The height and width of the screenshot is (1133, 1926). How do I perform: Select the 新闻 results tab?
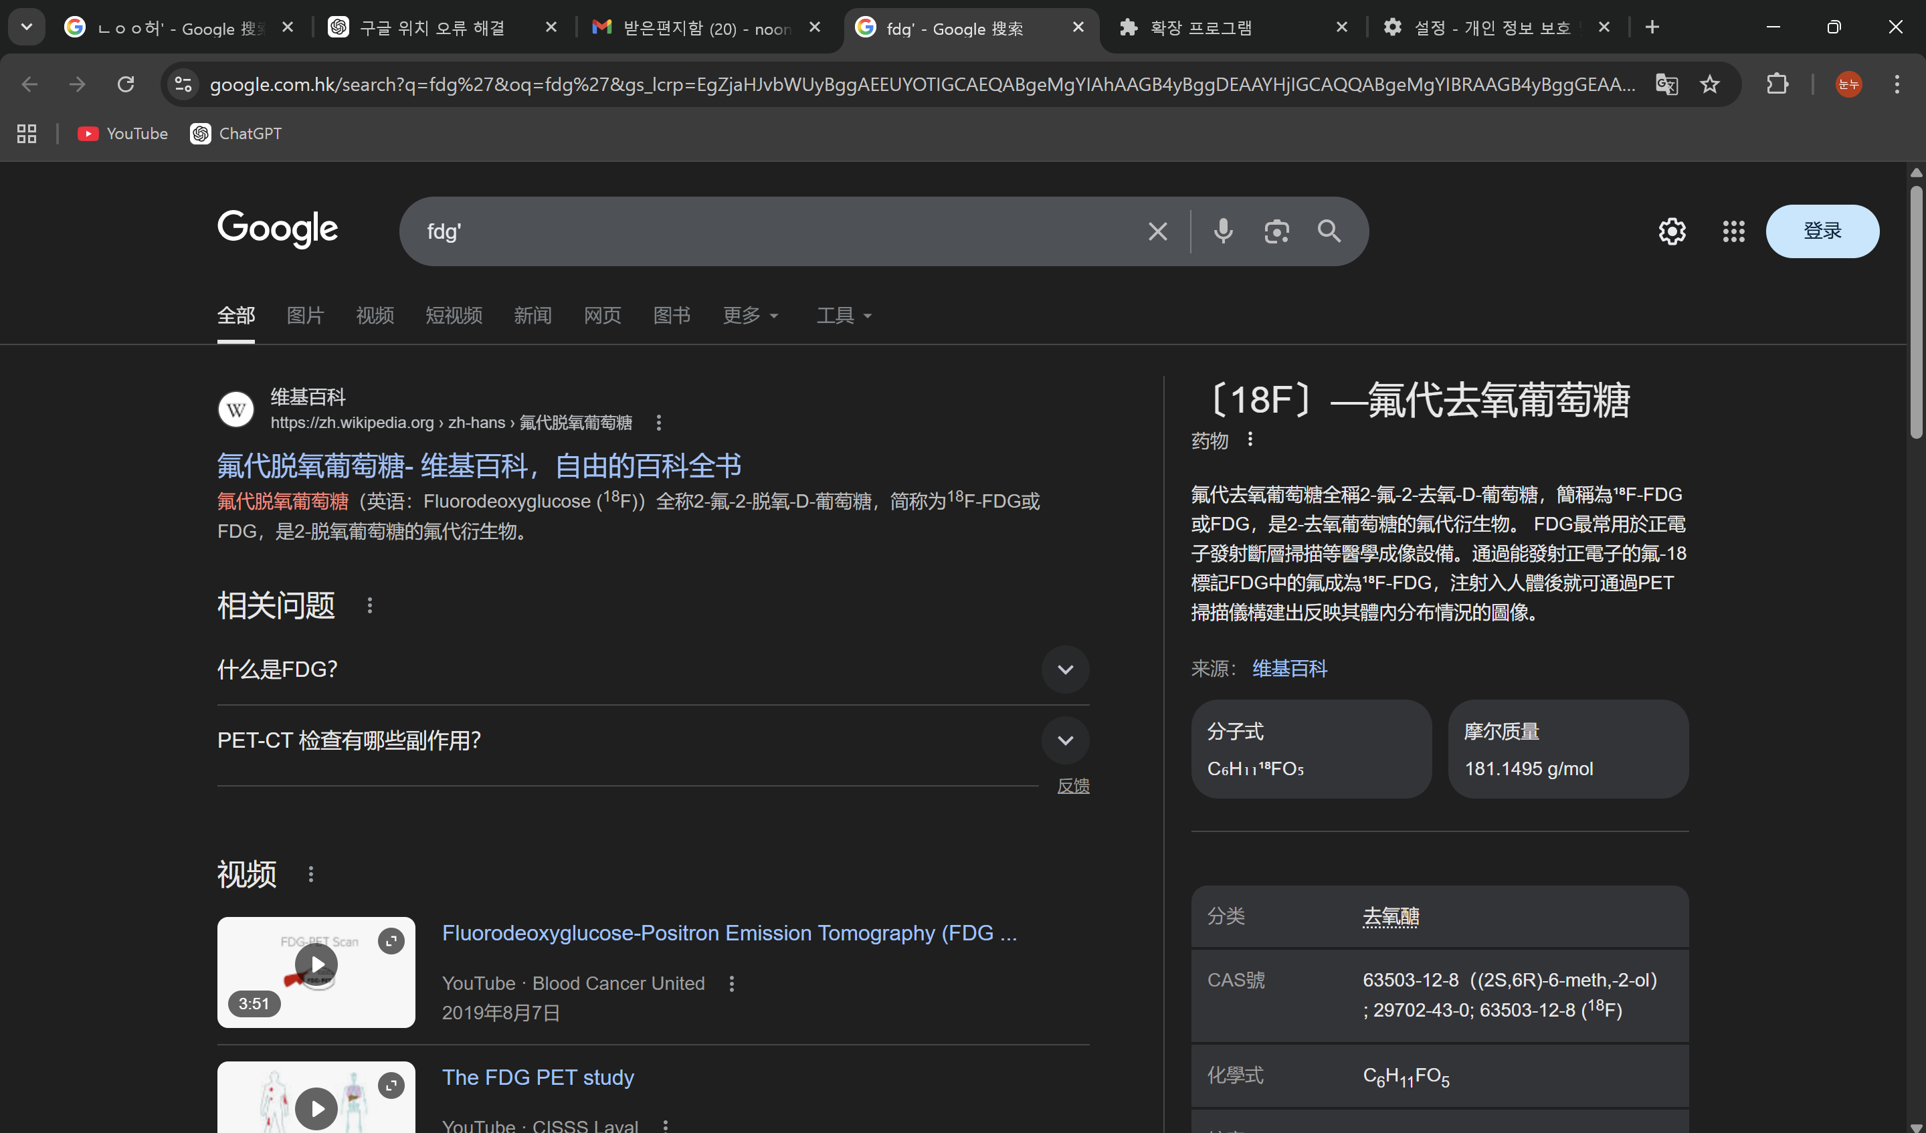pos(533,316)
